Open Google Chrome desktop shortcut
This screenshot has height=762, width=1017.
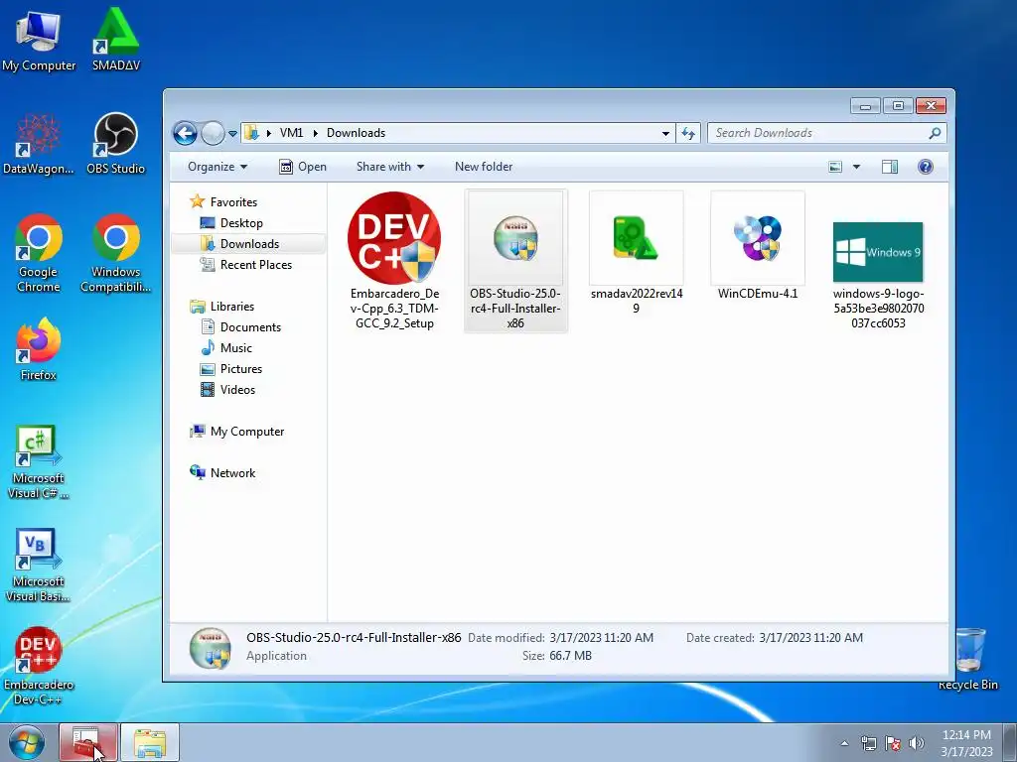(39, 253)
